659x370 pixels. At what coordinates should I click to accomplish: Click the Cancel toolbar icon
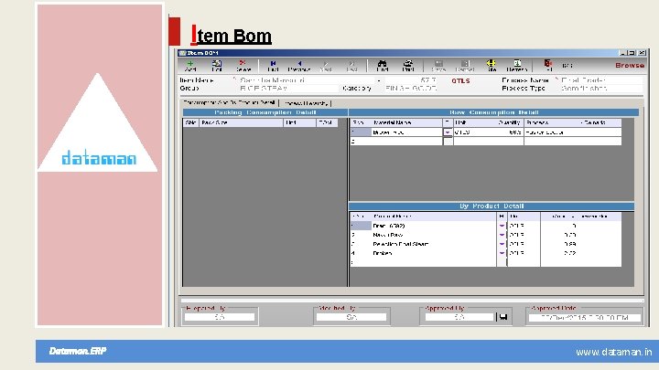[465, 66]
